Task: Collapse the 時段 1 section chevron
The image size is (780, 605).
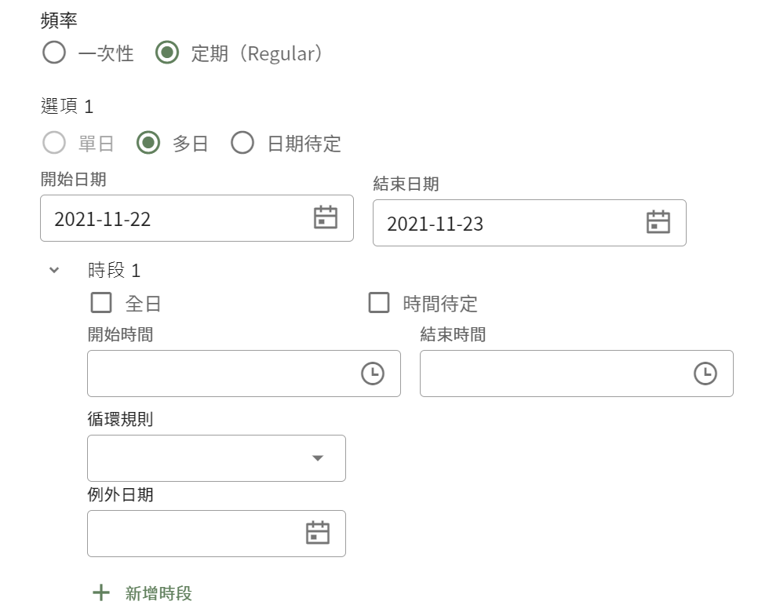Action: 54,270
